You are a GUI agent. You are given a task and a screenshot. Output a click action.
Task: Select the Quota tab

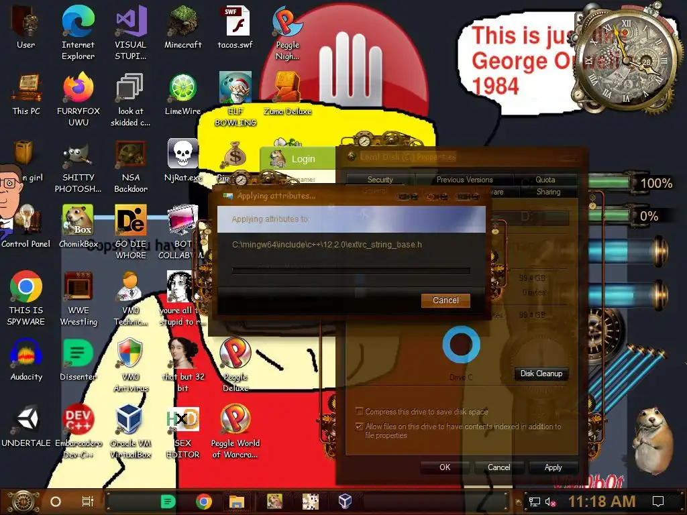pyautogui.click(x=545, y=180)
